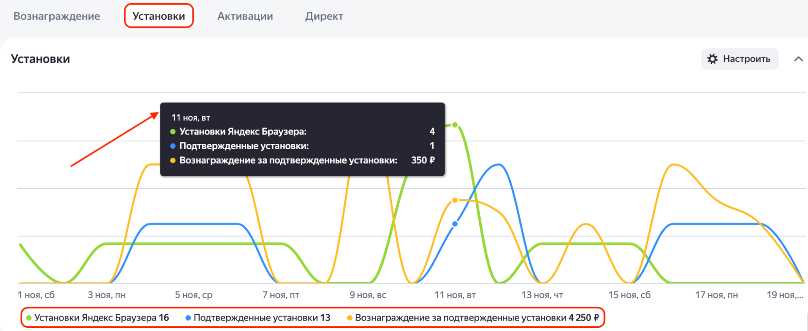Click the '5 ноя, ср' axis label

194,295
